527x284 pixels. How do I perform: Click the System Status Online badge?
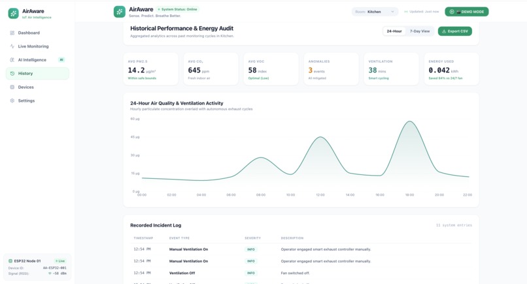point(177,9)
